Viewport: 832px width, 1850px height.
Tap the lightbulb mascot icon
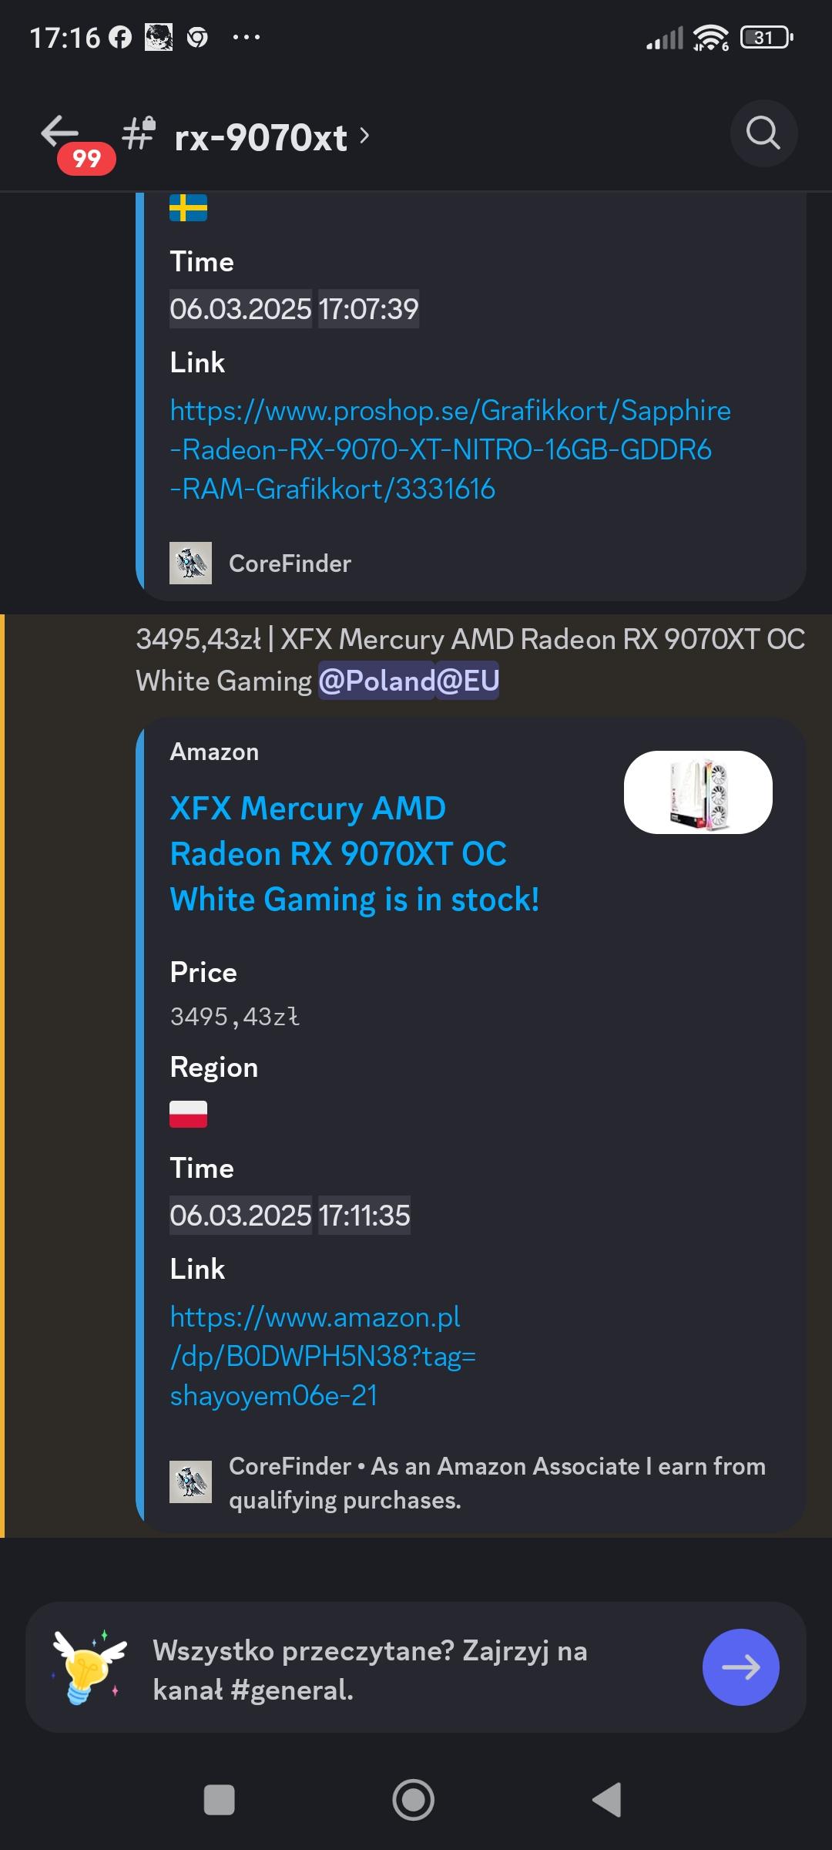coord(89,1667)
